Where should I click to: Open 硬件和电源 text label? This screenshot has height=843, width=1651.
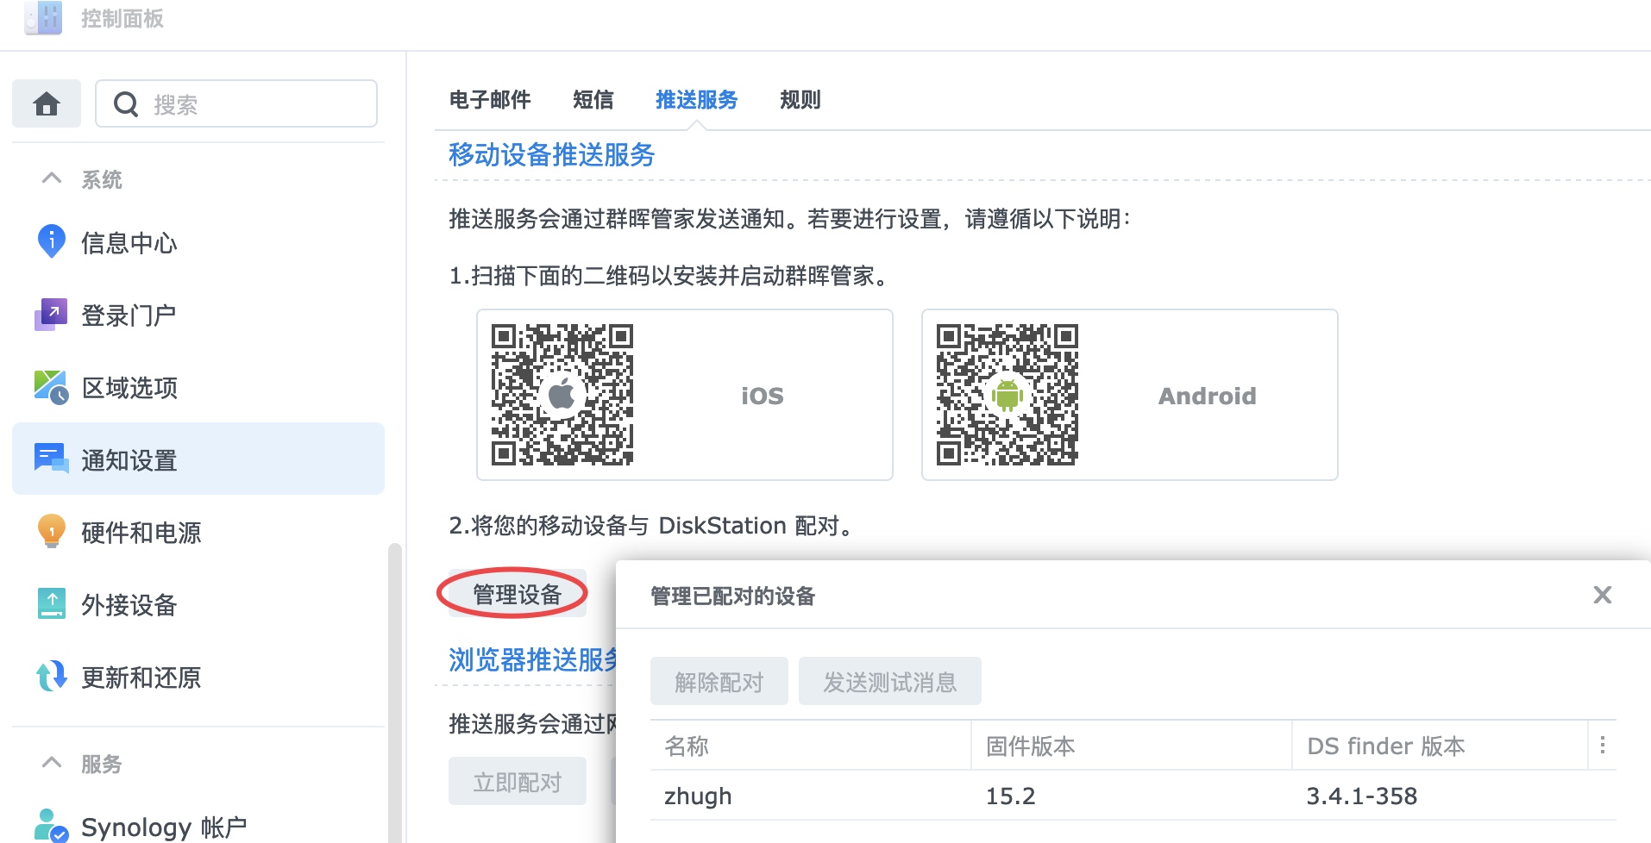(141, 533)
